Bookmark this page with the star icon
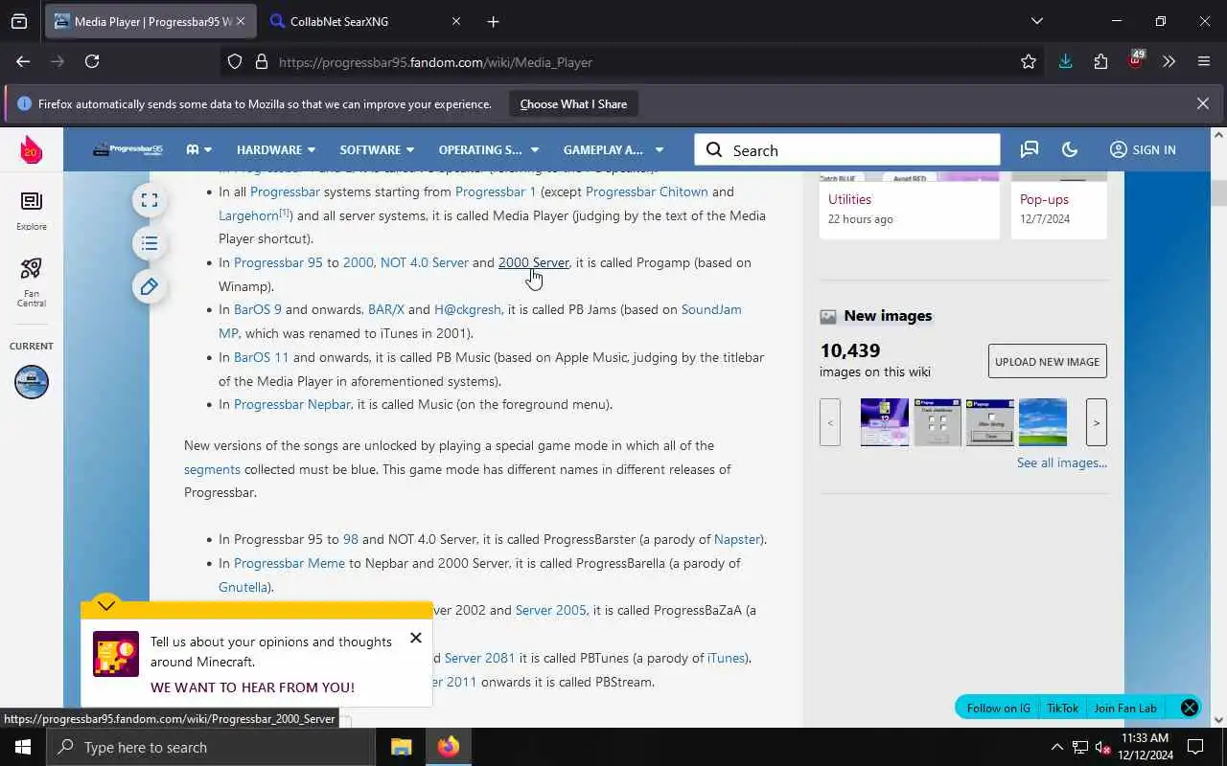The height and width of the screenshot is (766, 1227). 1029,61
